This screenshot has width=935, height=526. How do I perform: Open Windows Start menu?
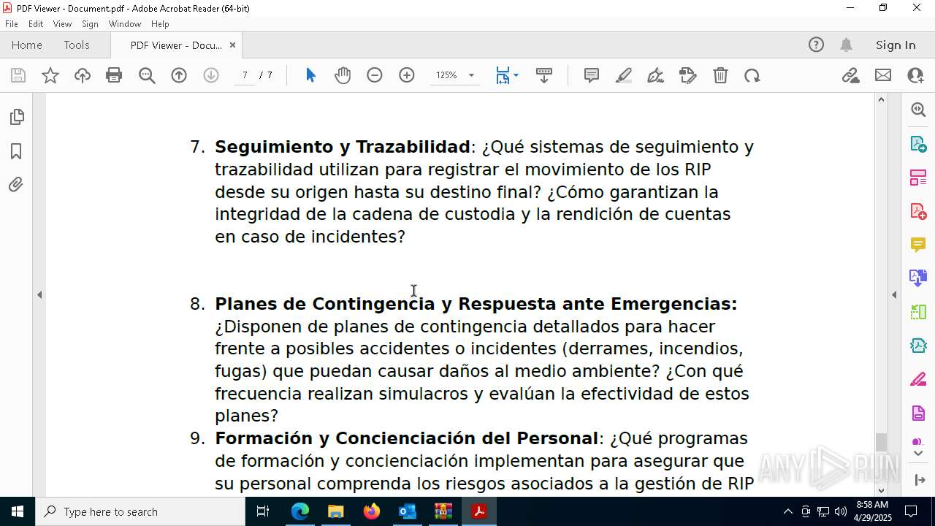pyautogui.click(x=17, y=511)
